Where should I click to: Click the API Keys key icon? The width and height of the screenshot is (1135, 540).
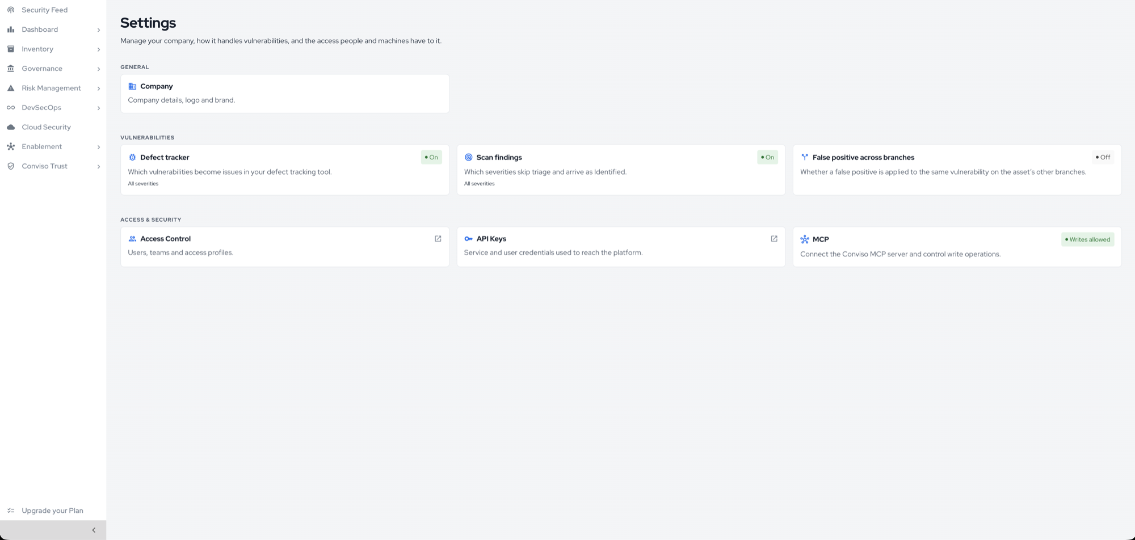[x=469, y=239]
